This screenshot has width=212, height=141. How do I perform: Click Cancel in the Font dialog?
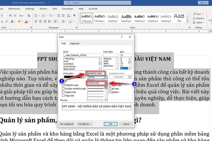coord(126,124)
